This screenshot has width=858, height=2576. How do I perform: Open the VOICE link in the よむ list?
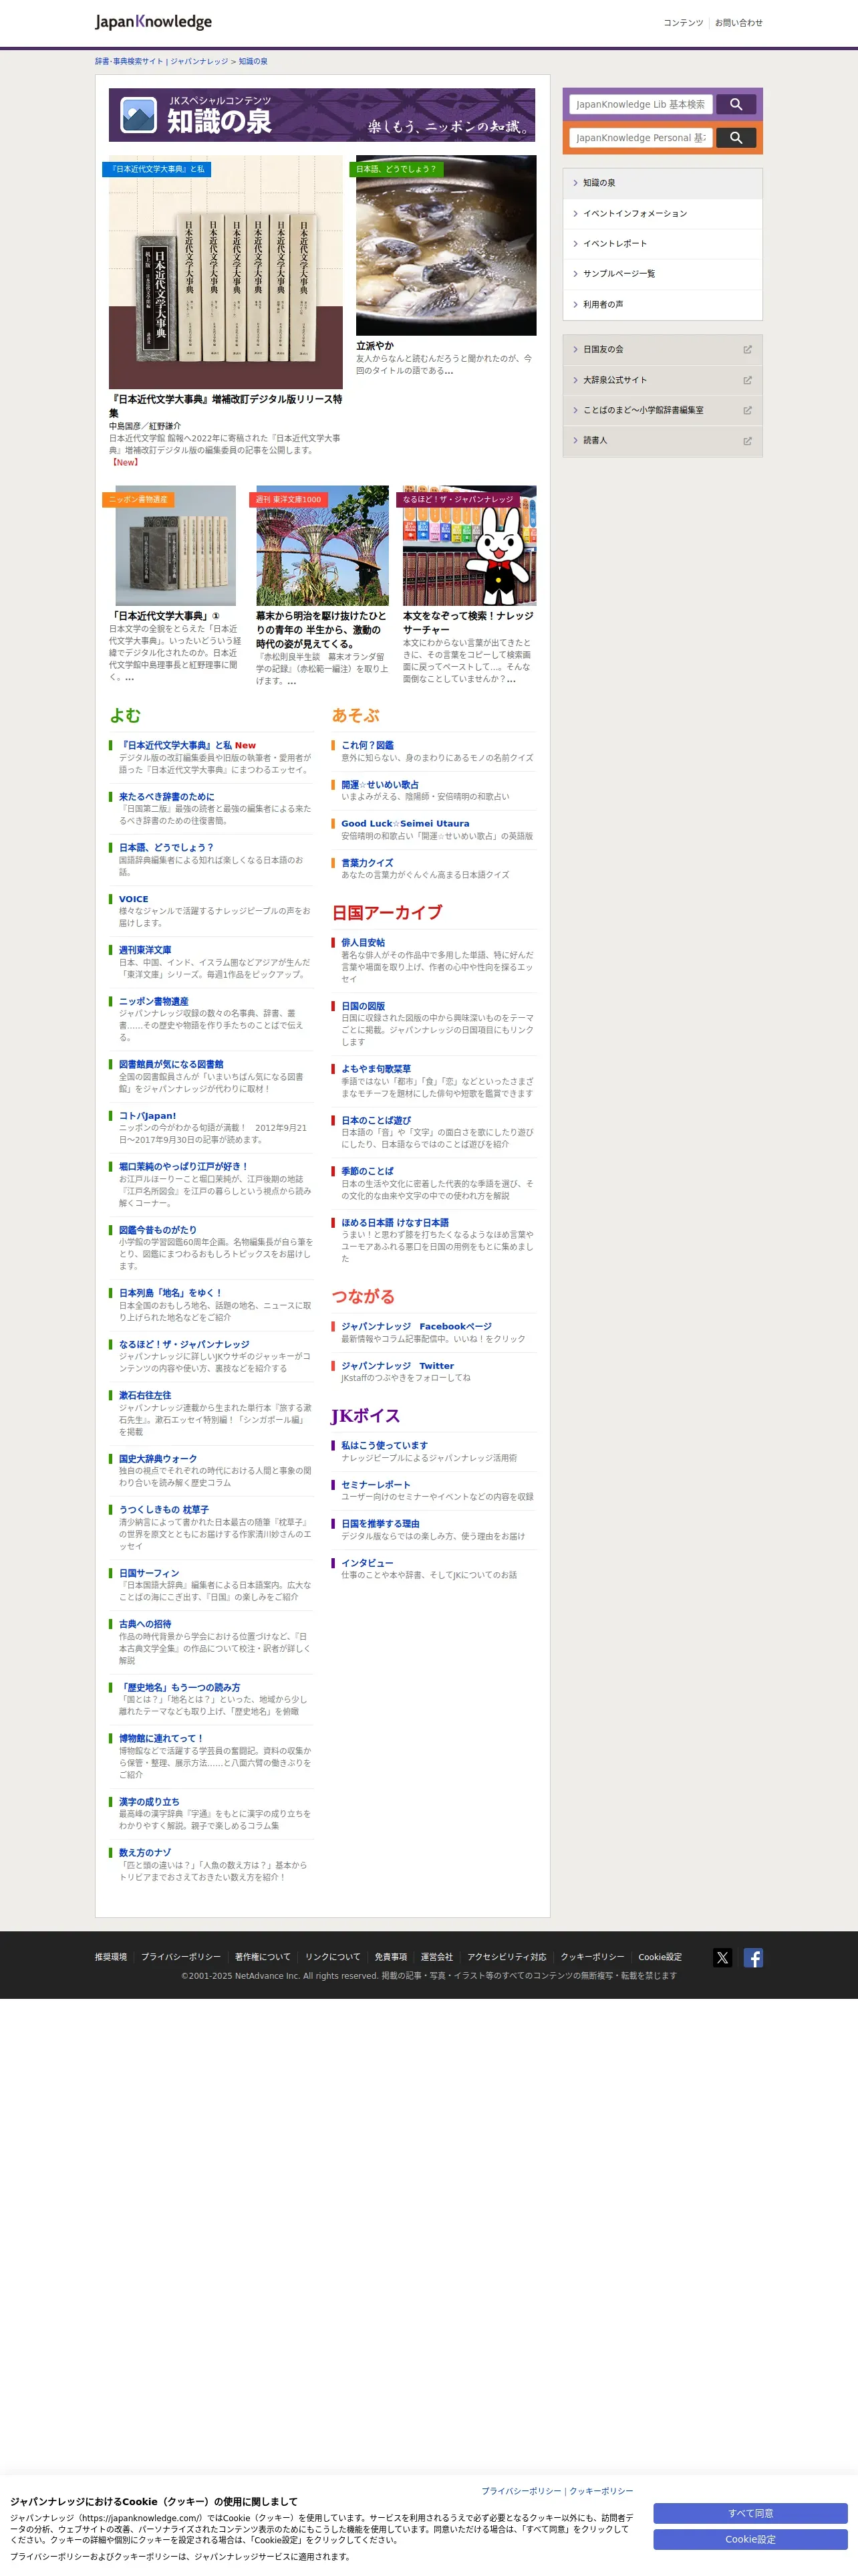click(x=134, y=899)
